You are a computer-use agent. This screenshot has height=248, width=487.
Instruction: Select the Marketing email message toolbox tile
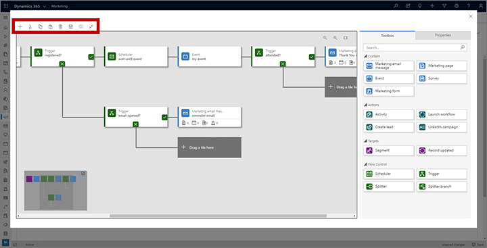pos(388,66)
